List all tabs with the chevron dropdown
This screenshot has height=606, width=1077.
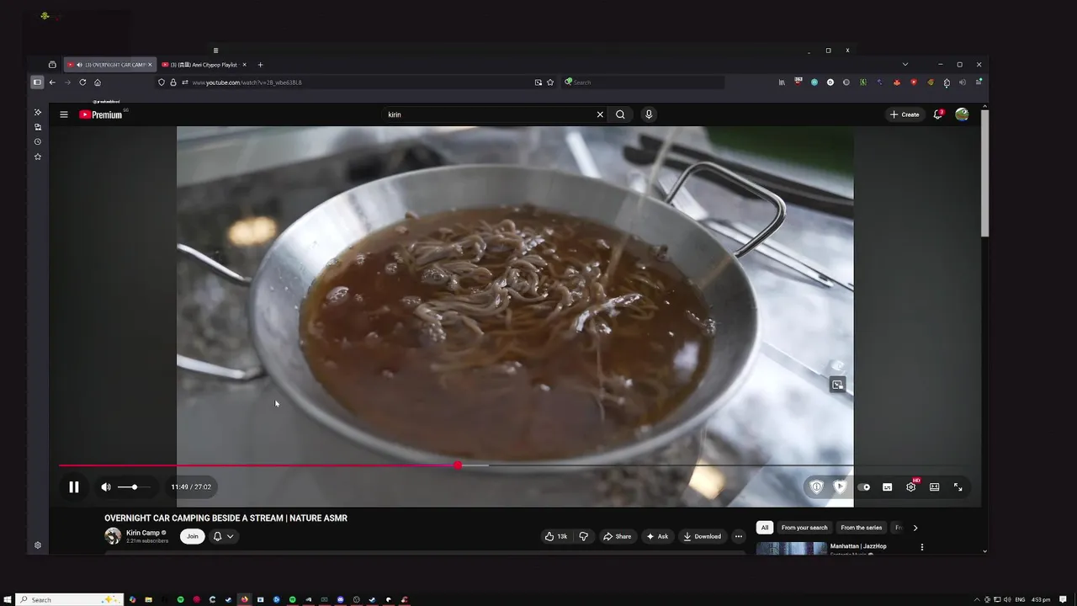pyautogui.click(x=905, y=65)
